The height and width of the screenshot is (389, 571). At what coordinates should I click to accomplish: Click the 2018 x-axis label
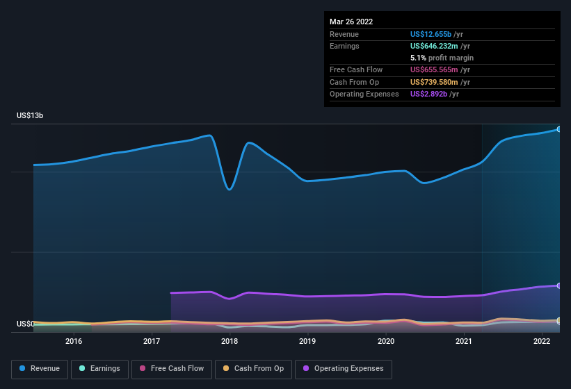pyautogui.click(x=230, y=341)
